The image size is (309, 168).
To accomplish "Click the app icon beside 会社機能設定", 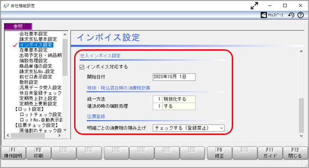I will pyautogui.click(x=6, y=6).
